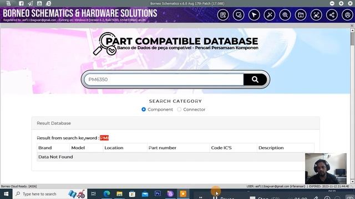The height and width of the screenshot is (199, 355).
Task: Click the Code IC'S column header
Action: click(221, 148)
